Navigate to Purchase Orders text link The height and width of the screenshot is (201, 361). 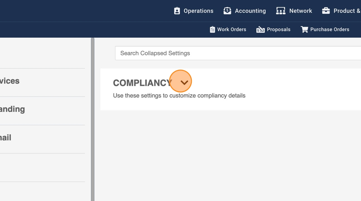tap(329, 30)
